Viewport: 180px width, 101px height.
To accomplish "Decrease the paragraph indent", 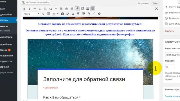I will coord(78,14).
